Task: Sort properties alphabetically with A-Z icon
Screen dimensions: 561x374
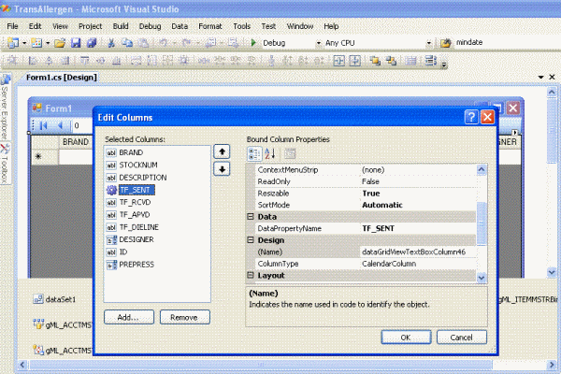Action: tap(270, 154)
